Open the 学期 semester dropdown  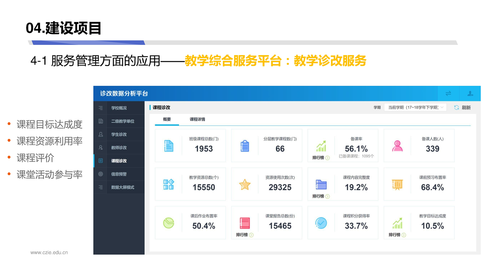415,108
